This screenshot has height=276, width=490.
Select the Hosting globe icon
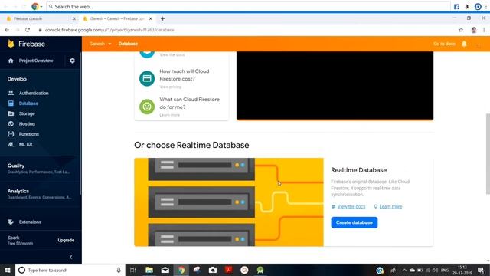coord(11,124)
